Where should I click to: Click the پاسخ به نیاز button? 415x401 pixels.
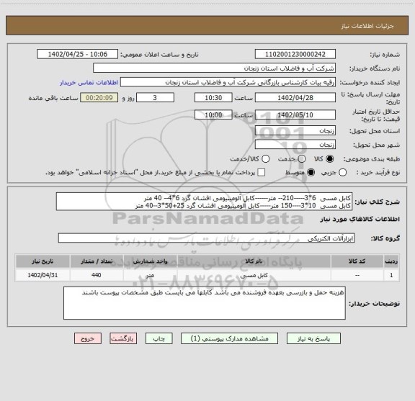[313, 338]
